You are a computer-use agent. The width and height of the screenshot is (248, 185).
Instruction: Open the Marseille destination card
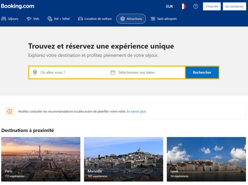123,159
